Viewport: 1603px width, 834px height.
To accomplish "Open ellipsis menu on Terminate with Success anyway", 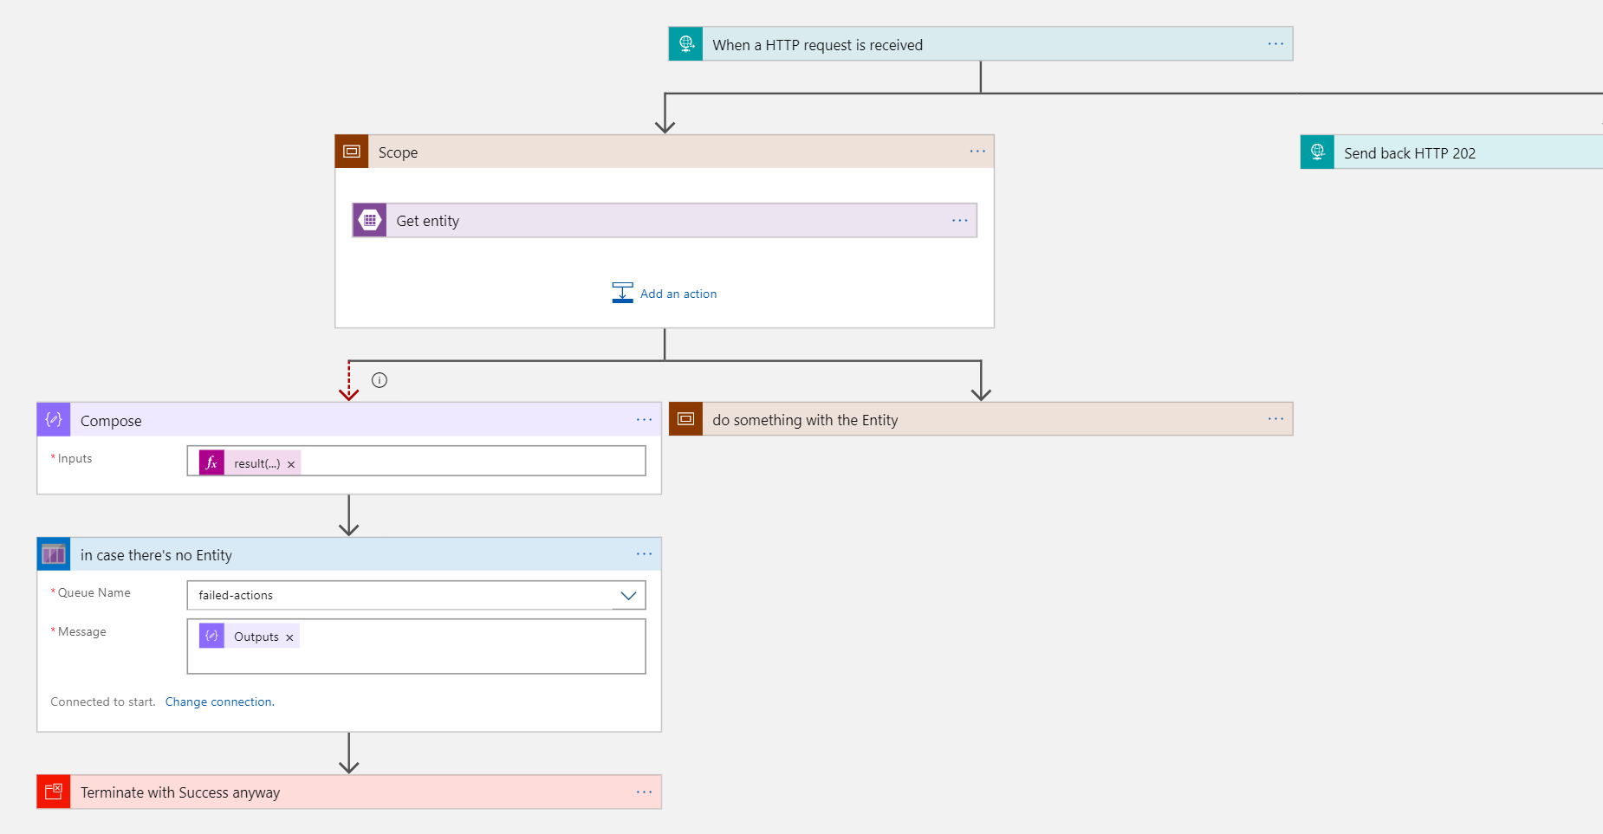I will (644, 792).
